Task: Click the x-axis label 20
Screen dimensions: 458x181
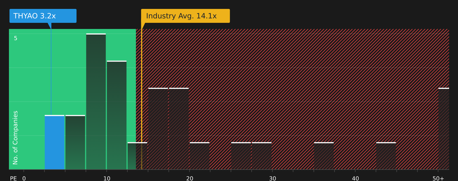Action: (190, 178)
